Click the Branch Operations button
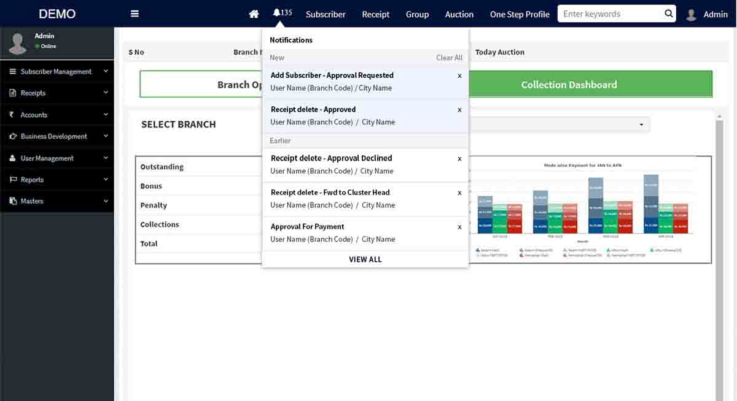737x401 pixels. (x=202, y=85)
